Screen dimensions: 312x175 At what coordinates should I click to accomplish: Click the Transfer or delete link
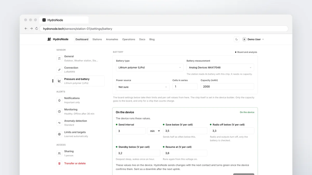pyautogui.click(x=75, y=164)
